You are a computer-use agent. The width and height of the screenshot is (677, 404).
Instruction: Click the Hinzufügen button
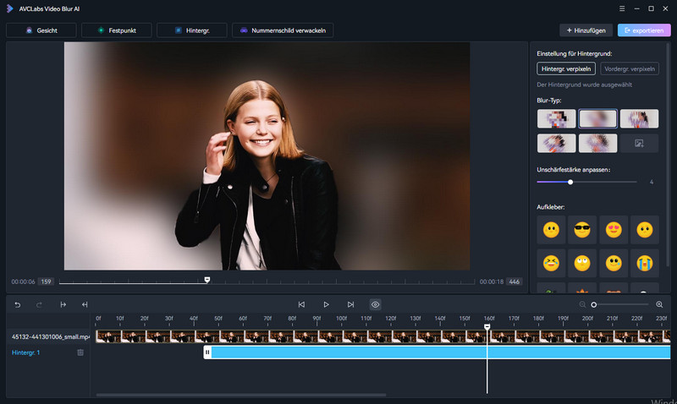pos(586,30)
